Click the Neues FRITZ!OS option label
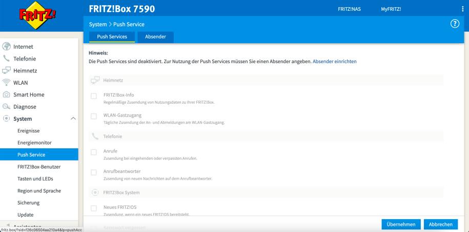Image resolution: width=469 pixels, height=232 pixels. point(120,207)
